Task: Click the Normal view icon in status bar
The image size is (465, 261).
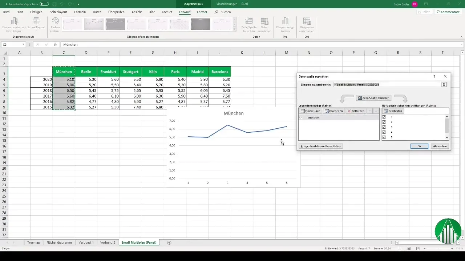Action: pyautogui.click(x=399, y=249)
